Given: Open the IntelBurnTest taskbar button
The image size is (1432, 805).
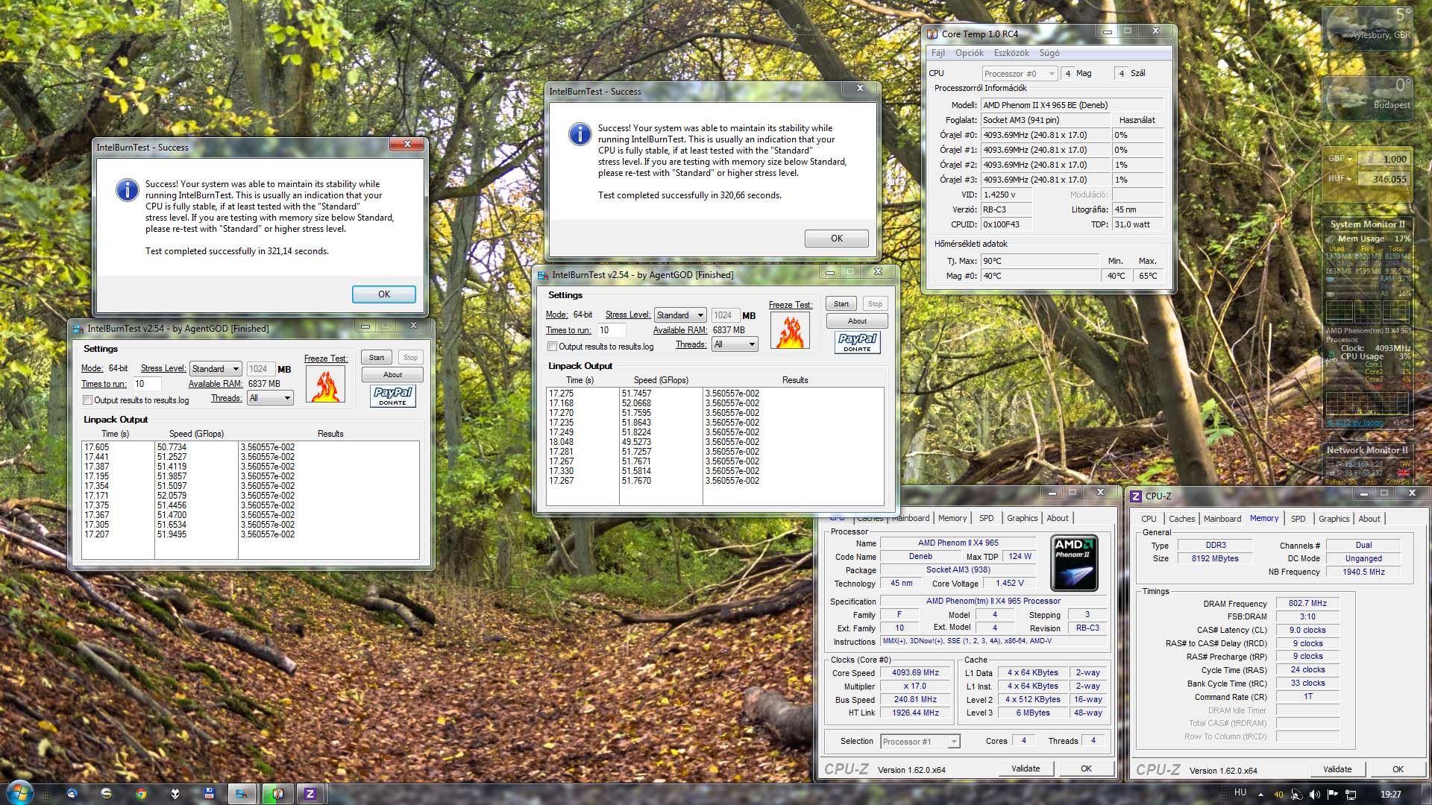Looking at the screenshot, I should point(242,794).
